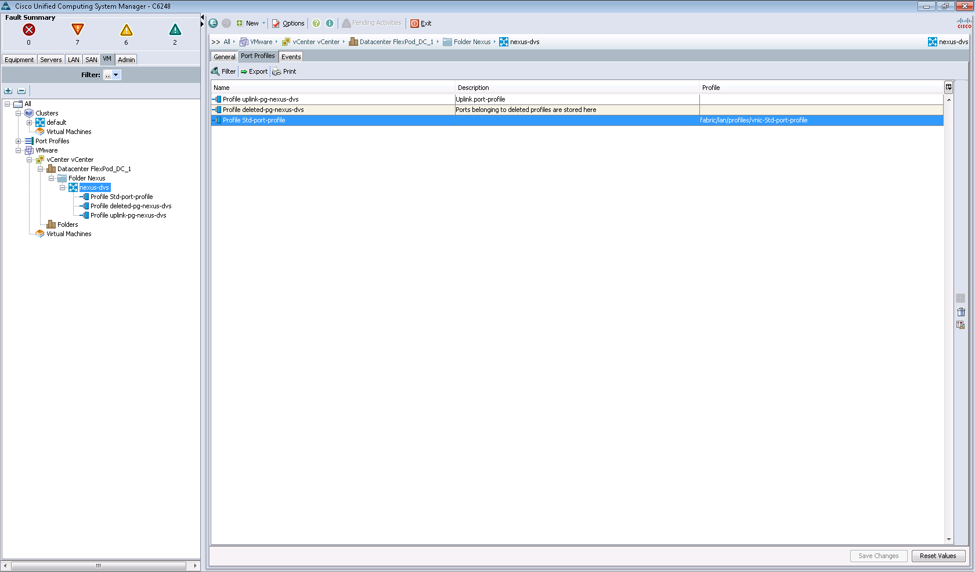Click the major faults orange icon
Viewport: 975px width, 572px height.
[77, 30]
